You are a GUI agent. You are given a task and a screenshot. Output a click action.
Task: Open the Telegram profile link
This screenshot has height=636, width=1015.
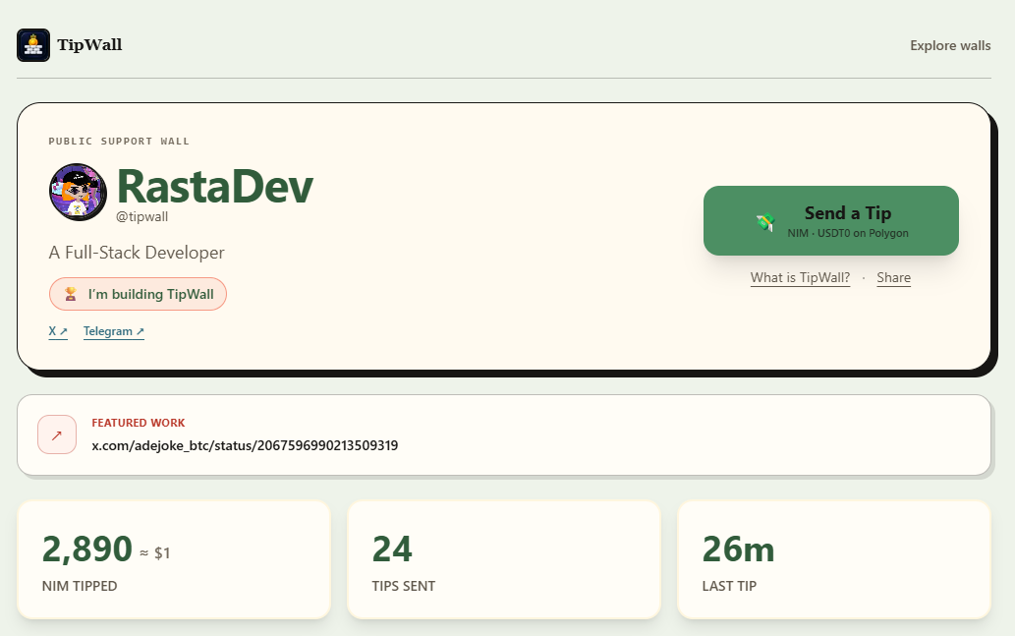[x=114, y=331]
